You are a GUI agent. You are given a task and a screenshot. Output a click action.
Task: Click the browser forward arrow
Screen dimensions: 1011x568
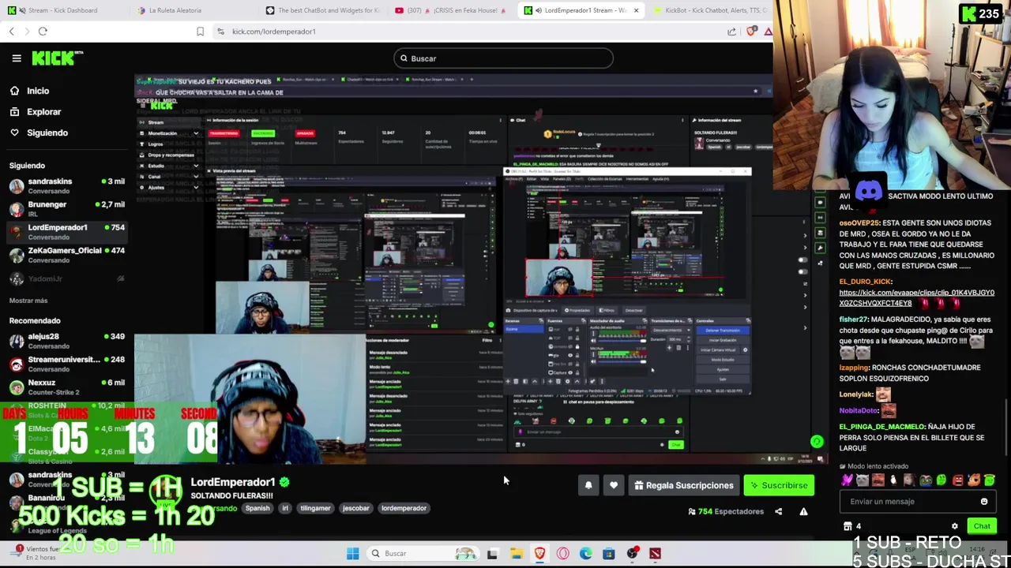27,32
